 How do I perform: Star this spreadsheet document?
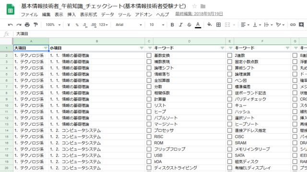coord(194,6)
